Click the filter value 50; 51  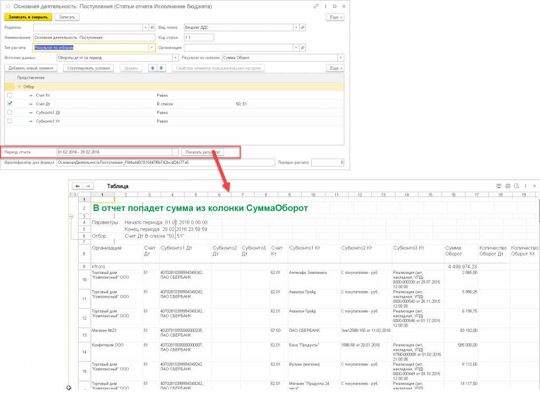(241, 104)
